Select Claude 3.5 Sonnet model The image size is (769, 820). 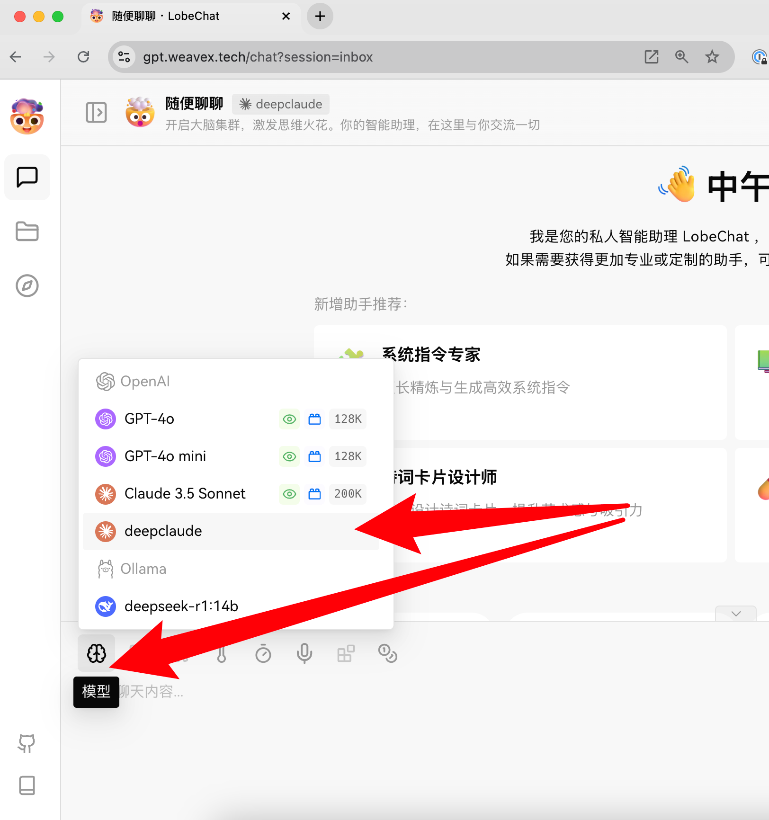[x=231, y=494]
